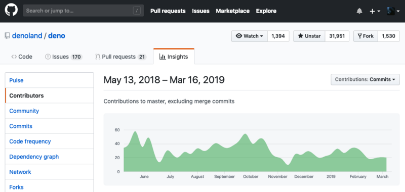The image size is (405, 192).
Task: Switch to the repository Issues tab
Action: pyautogui.click(x=63, y=57)
